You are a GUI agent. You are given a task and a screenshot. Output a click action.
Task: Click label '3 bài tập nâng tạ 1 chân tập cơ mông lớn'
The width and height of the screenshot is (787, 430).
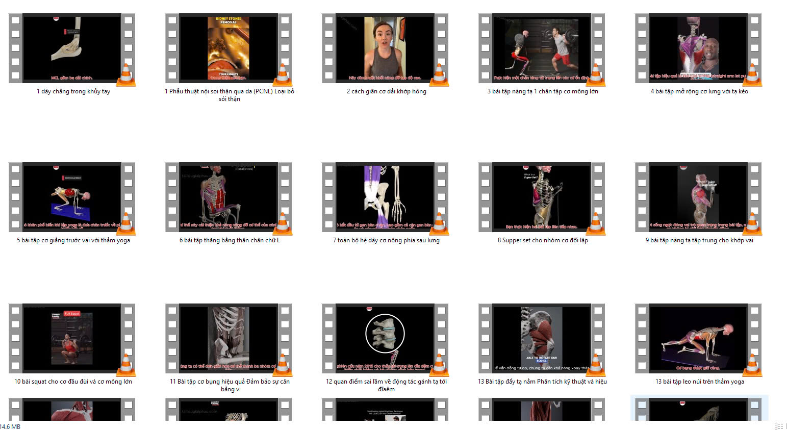(543, 91)
